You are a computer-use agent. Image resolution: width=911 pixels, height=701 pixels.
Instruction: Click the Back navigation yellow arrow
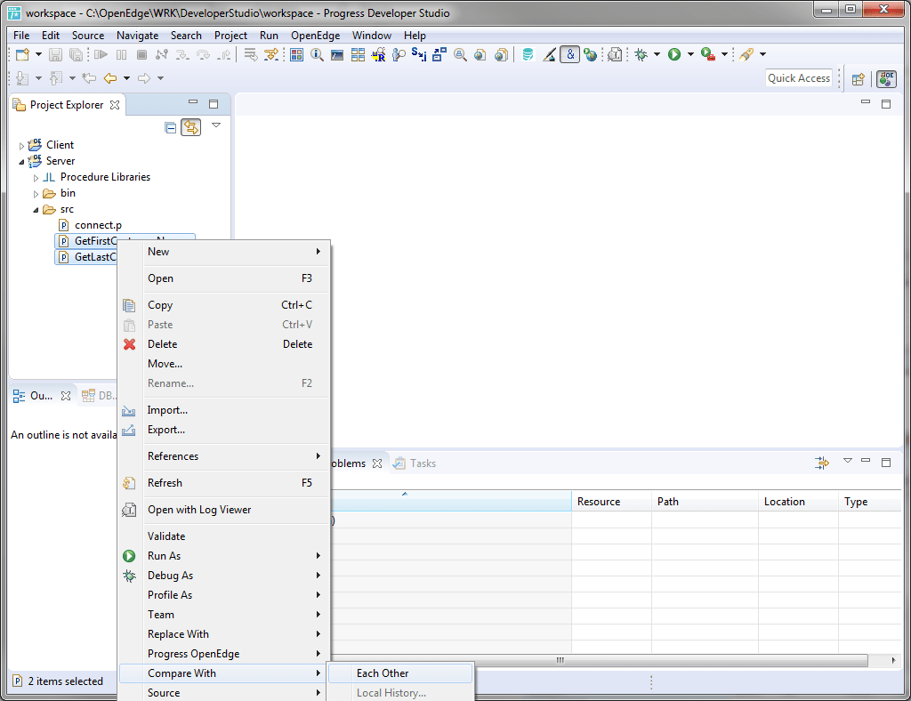[x=109, y=77]
